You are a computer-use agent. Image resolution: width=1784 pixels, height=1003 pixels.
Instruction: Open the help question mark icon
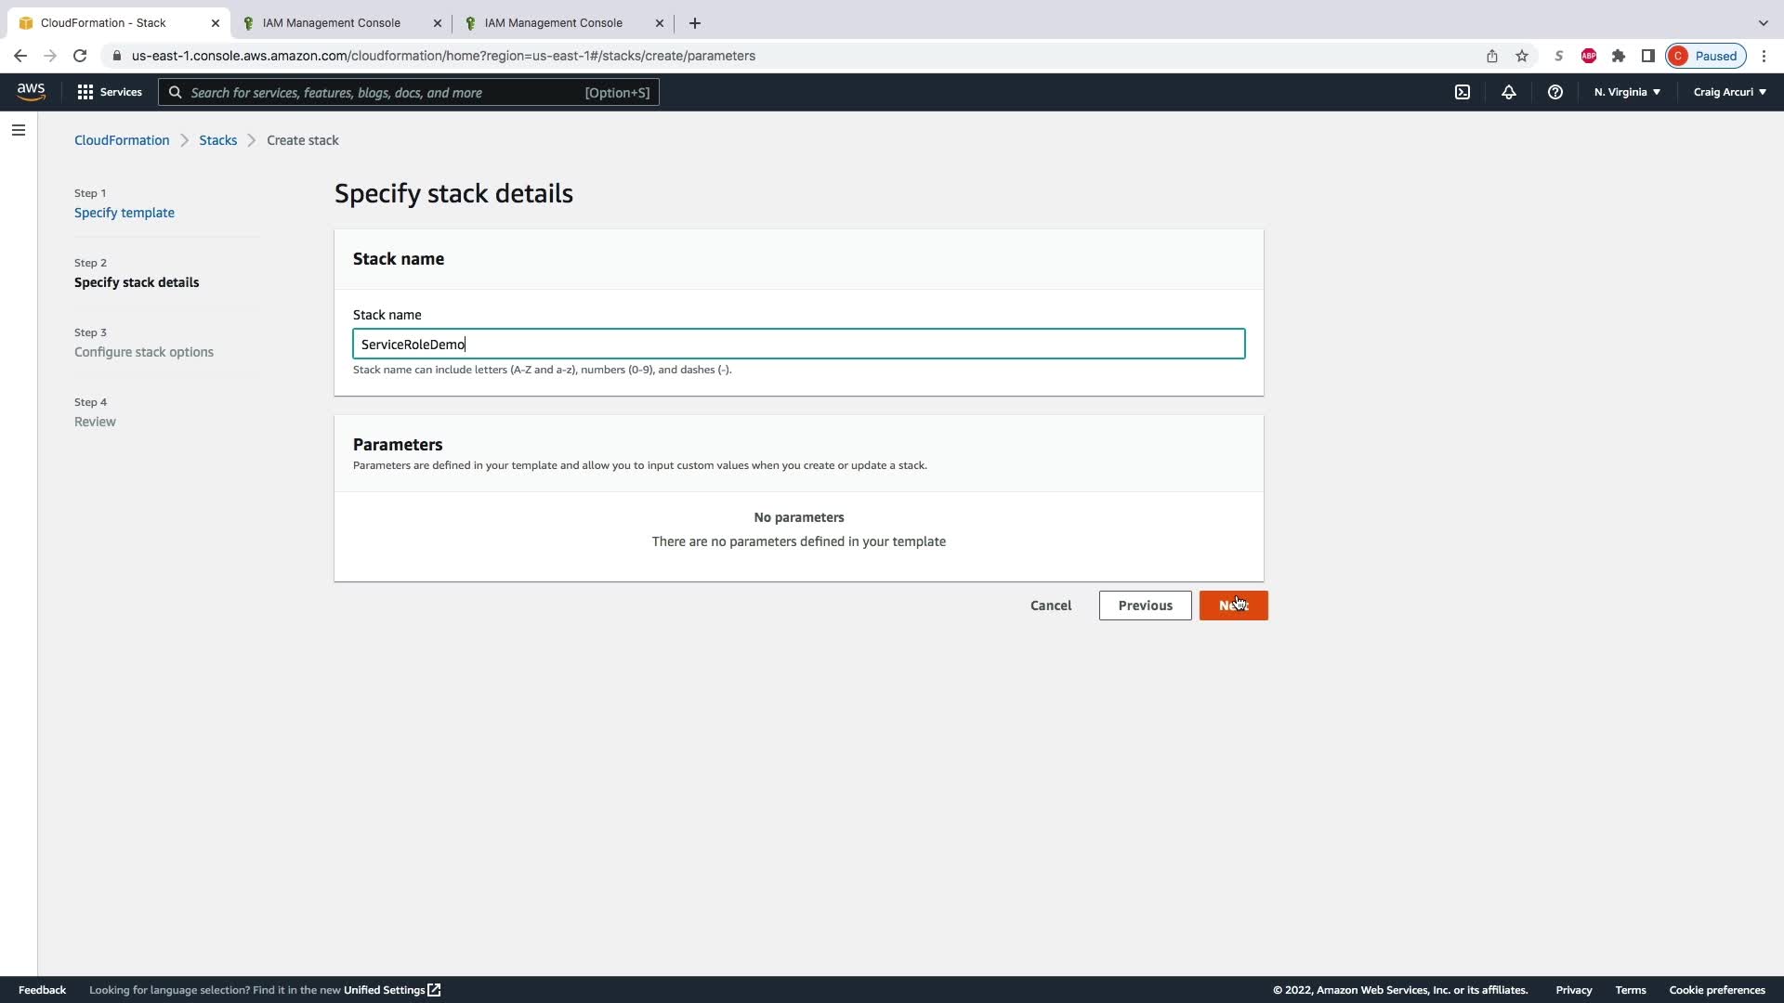[x=1555, y=92]
